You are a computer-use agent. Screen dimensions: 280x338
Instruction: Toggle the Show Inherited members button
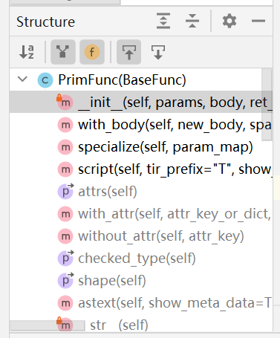point(63,52)
